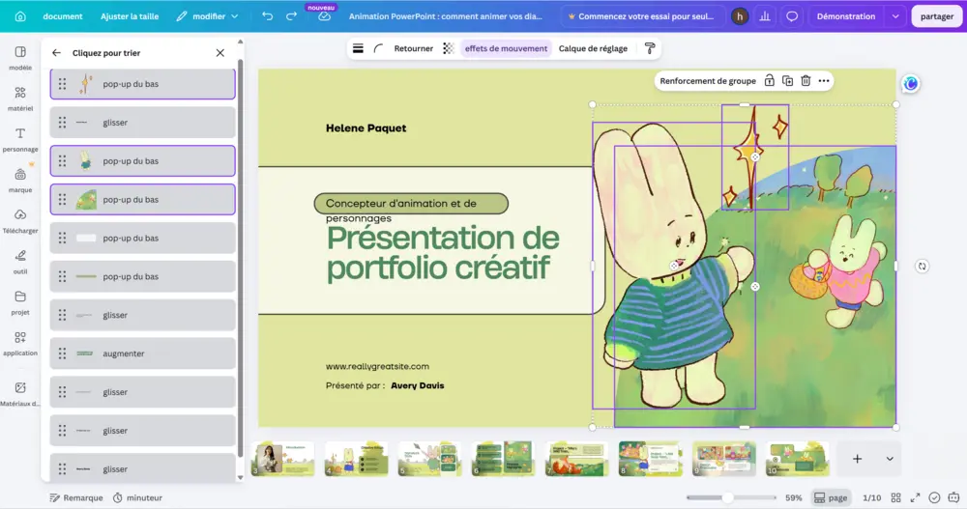Add a new page with plus
This screenshot has height=509, width=967.
point(857,459)
